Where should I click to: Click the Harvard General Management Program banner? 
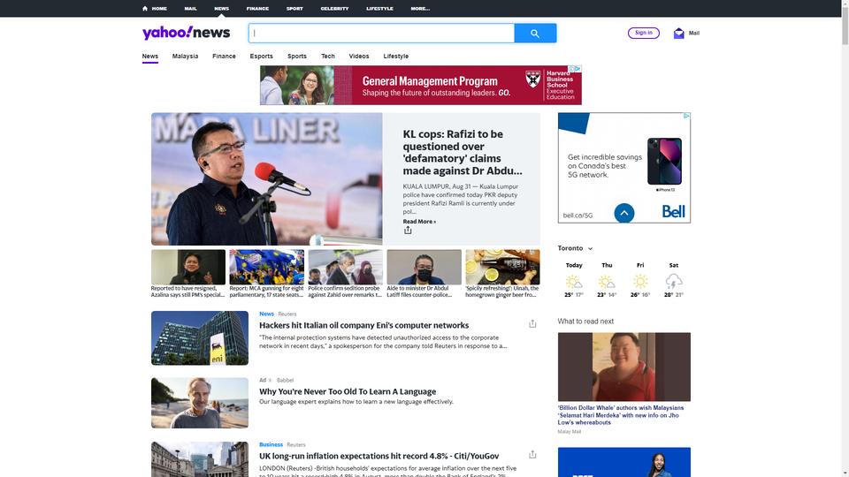[421, 85]
